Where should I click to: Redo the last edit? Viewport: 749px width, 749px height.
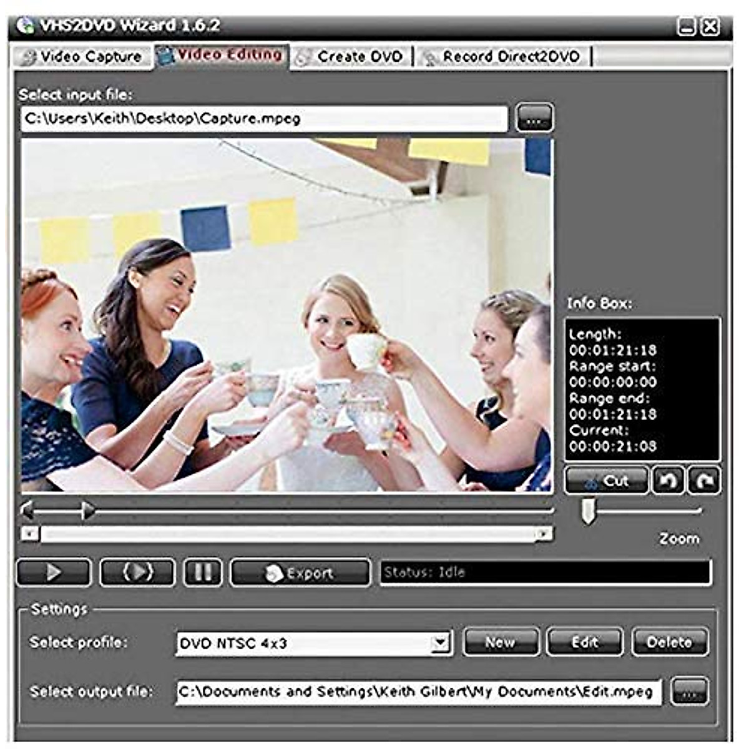(x=702, y=479)
